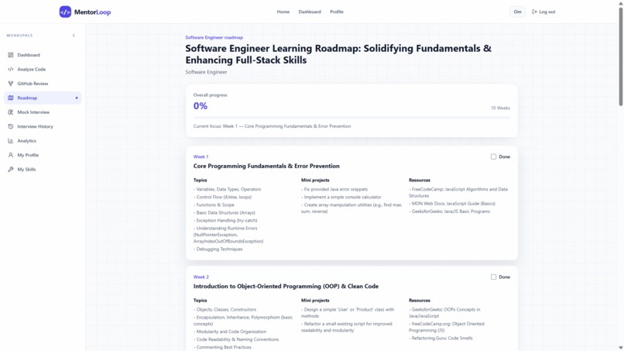Click the MentorLoop logo icon

point(65,12)
